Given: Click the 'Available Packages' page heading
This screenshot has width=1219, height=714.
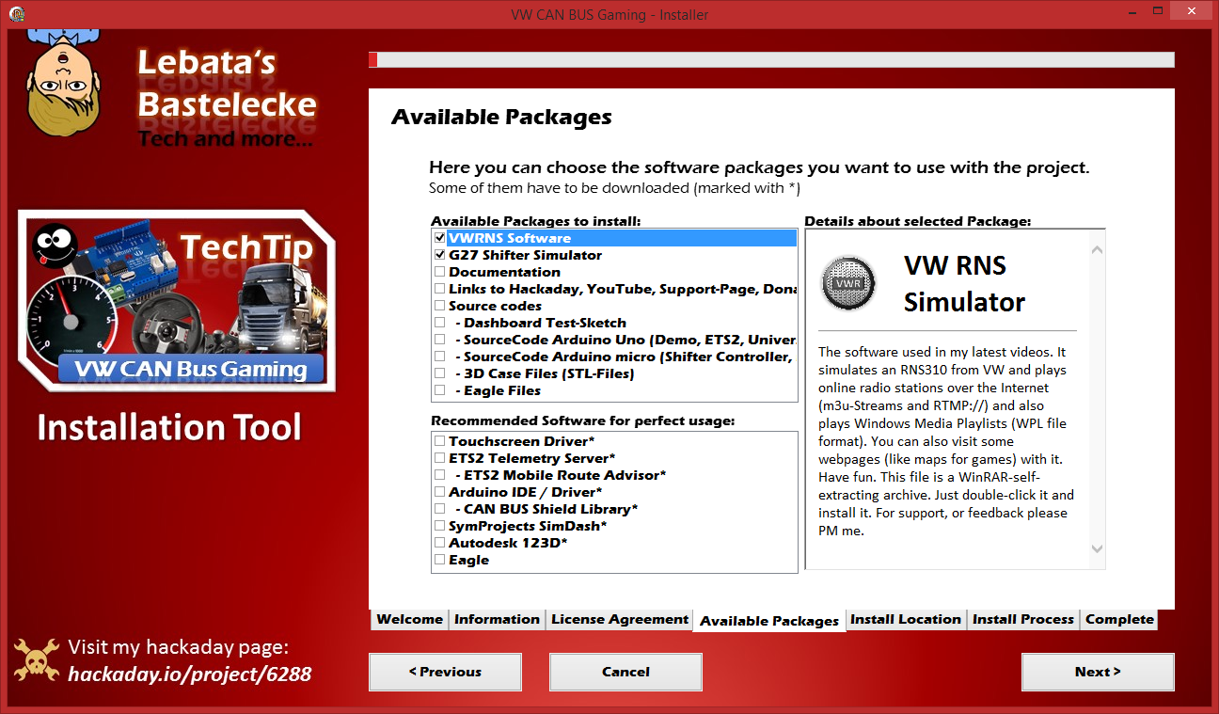Looking at the screenshot, I should click(x=501, y=118).
